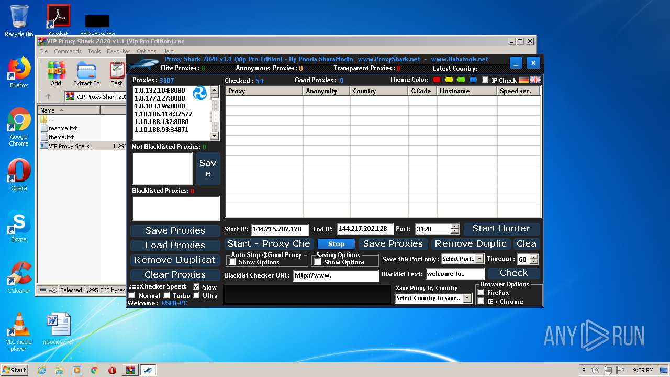
Task: Select readme.txt in WinRAR list
Action: coord(63,128)
